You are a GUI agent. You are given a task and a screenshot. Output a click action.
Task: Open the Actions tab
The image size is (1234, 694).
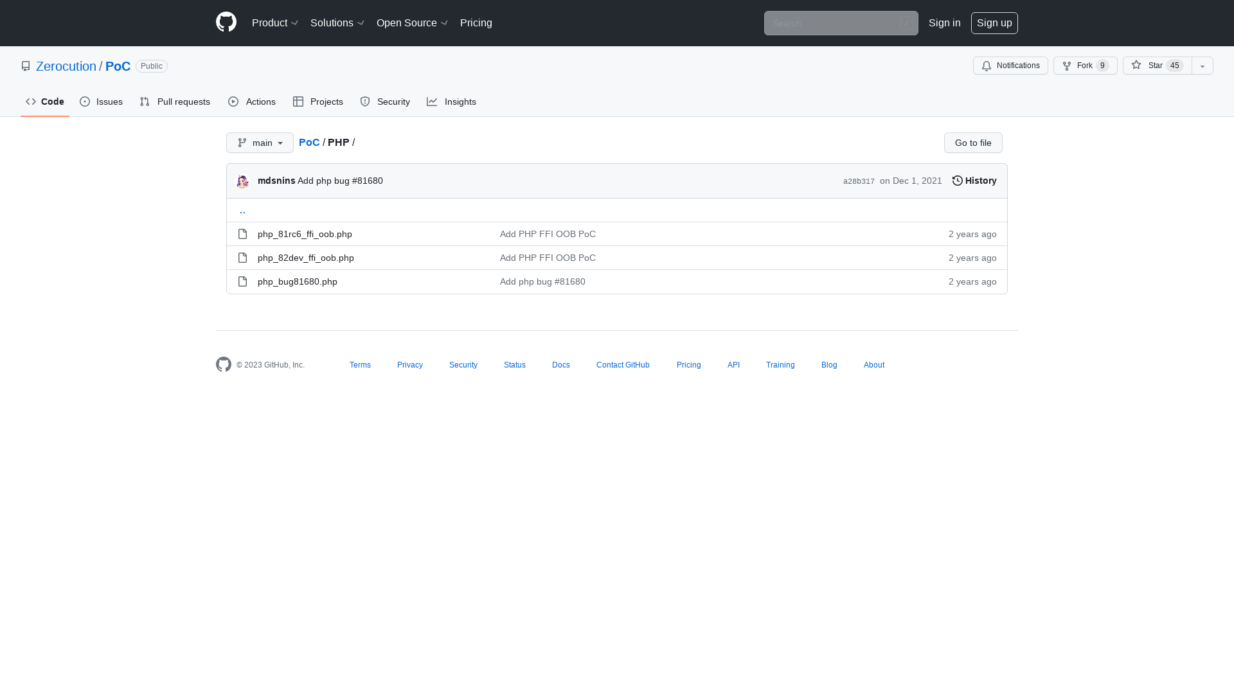pos(252,102)
